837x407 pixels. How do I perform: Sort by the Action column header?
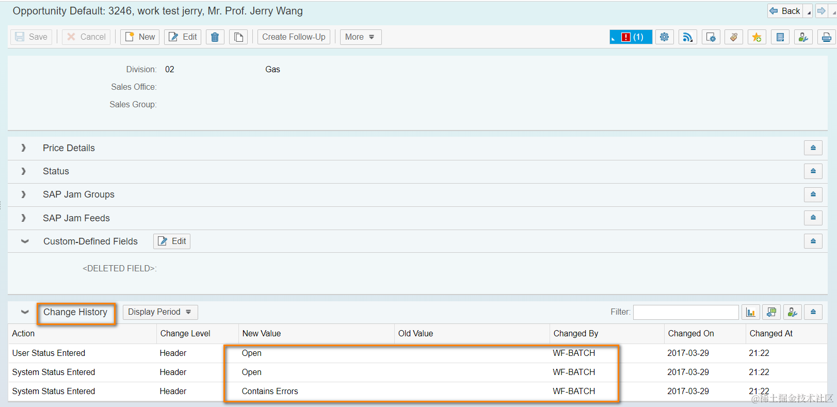(x=82, y=334)
